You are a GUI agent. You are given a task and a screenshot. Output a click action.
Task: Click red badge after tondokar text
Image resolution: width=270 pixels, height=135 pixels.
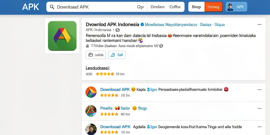pyautogui.click(x=226, y=89)
